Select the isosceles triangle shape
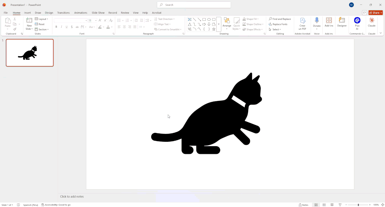The height and width of the screenshot is (207, 385). click(x=189, y=24)
